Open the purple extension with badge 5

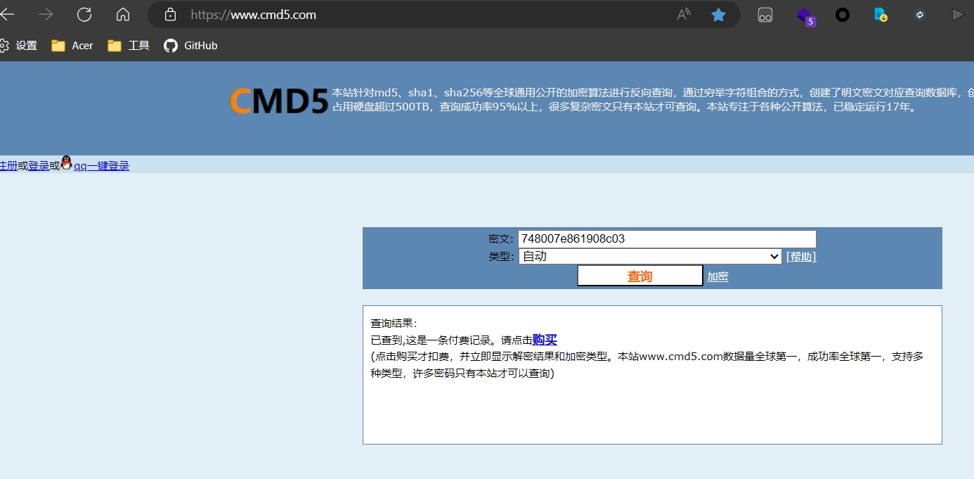(805, 16)
